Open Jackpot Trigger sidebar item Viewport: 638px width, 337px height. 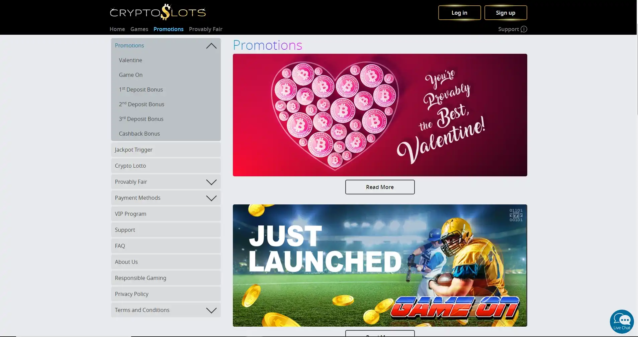(133, 150)
